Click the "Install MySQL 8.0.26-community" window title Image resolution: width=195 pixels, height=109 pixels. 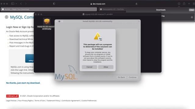[97, 21]
